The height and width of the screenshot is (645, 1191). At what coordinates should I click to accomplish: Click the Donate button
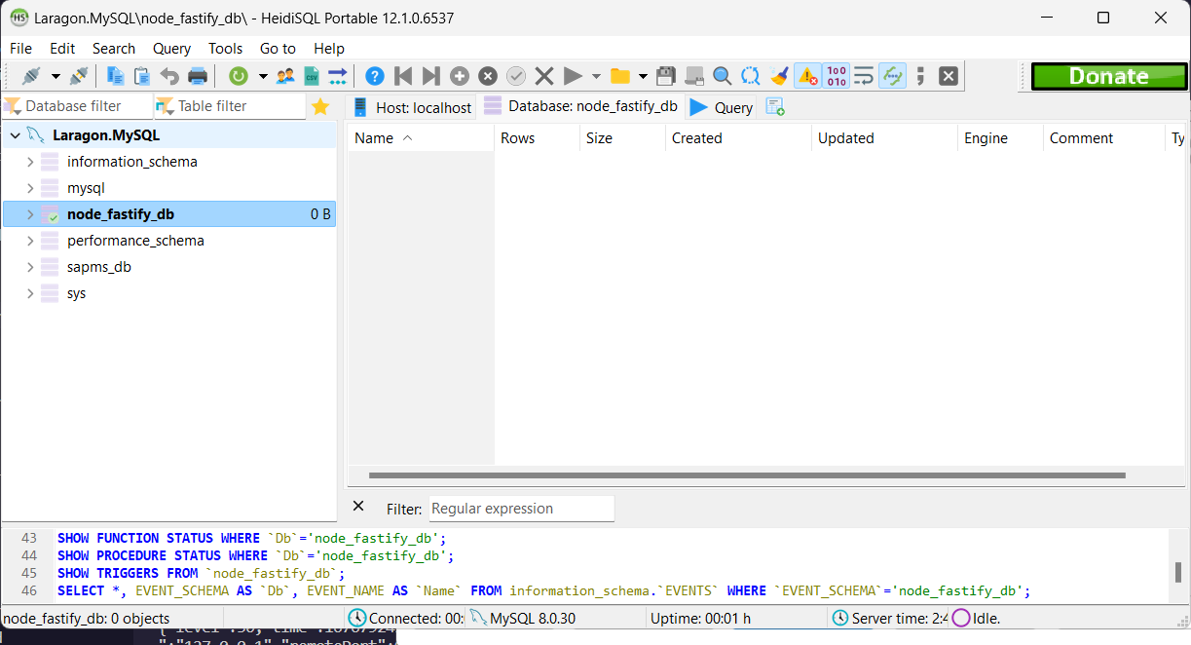[1108, 75]
